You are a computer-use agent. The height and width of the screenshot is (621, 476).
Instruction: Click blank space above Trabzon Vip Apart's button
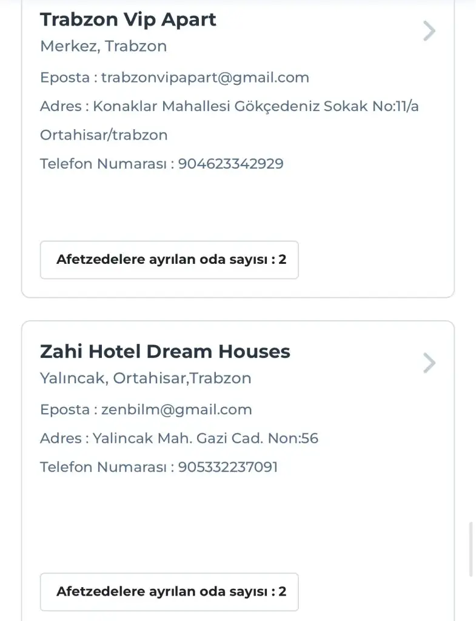tap(236, 206)
